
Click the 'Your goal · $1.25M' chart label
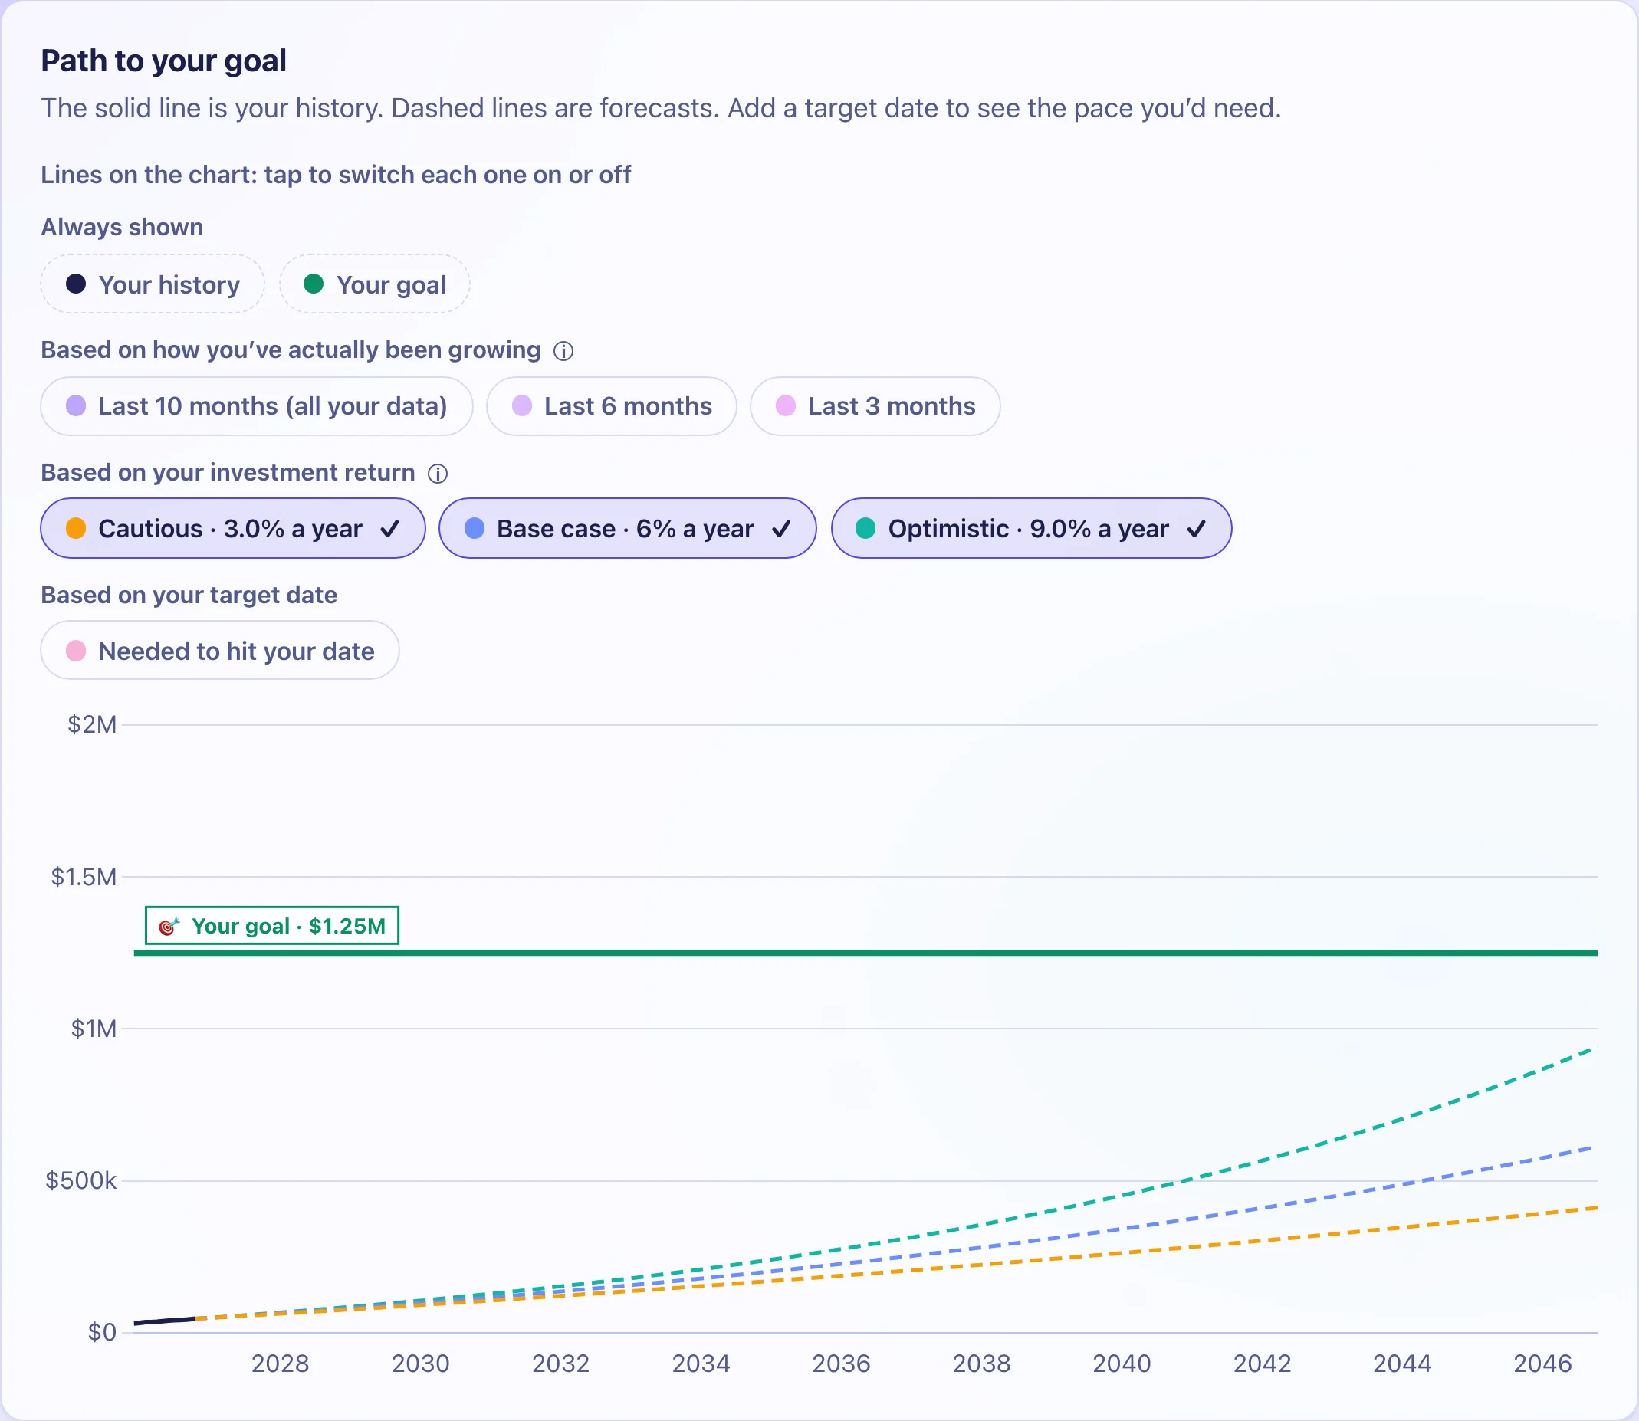click(272, 925)
